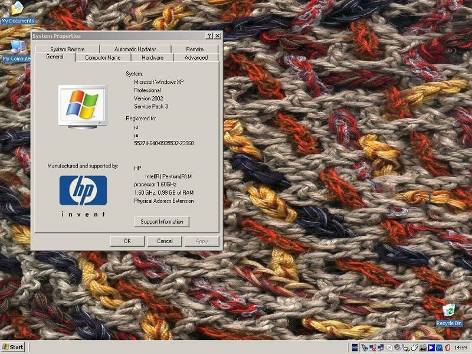Click the blue play button tray icon
Viewport: 472px width, 354px height.
click(x=431, y=348)
